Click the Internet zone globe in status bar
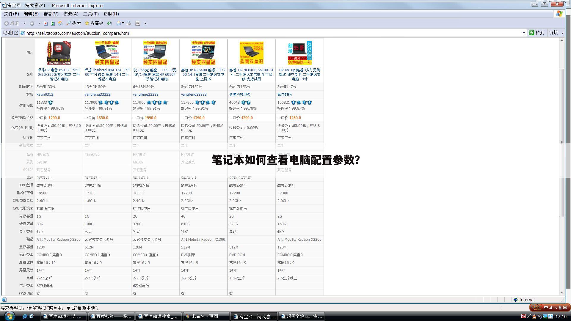571x321 pixels. [516, 300]
